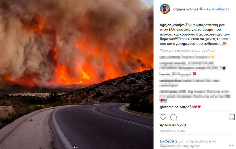Click the red hearts in giotamaipa comment
Screen dimensions: 236x149
point(197,107)
